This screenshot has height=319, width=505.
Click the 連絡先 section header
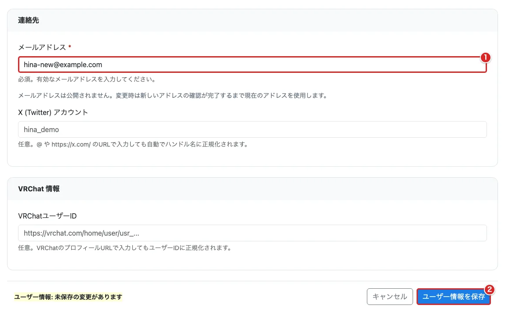[29, 20]
